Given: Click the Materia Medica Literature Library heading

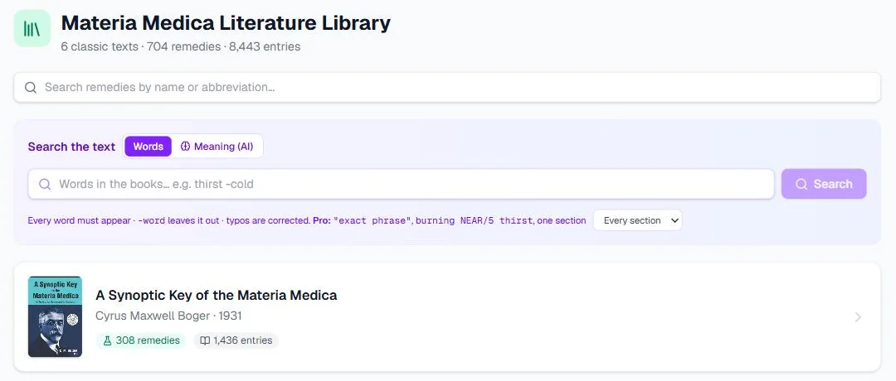Looking at the screenshot, I should pyautogui.click(x=226, y=23).
